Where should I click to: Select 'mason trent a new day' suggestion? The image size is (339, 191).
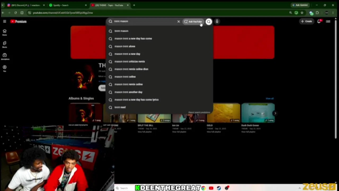[159, 54]
